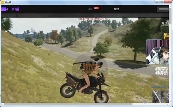Click the 直播 heading link
This screenshot has height=107, width=173.
[15, 9]
